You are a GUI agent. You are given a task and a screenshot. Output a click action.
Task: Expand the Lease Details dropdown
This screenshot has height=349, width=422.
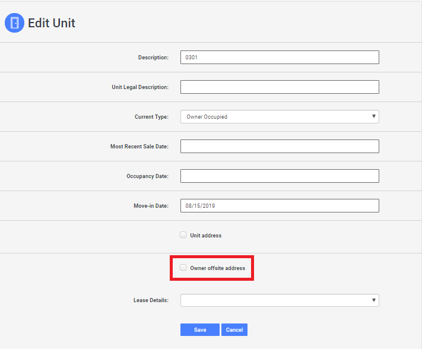280,300
